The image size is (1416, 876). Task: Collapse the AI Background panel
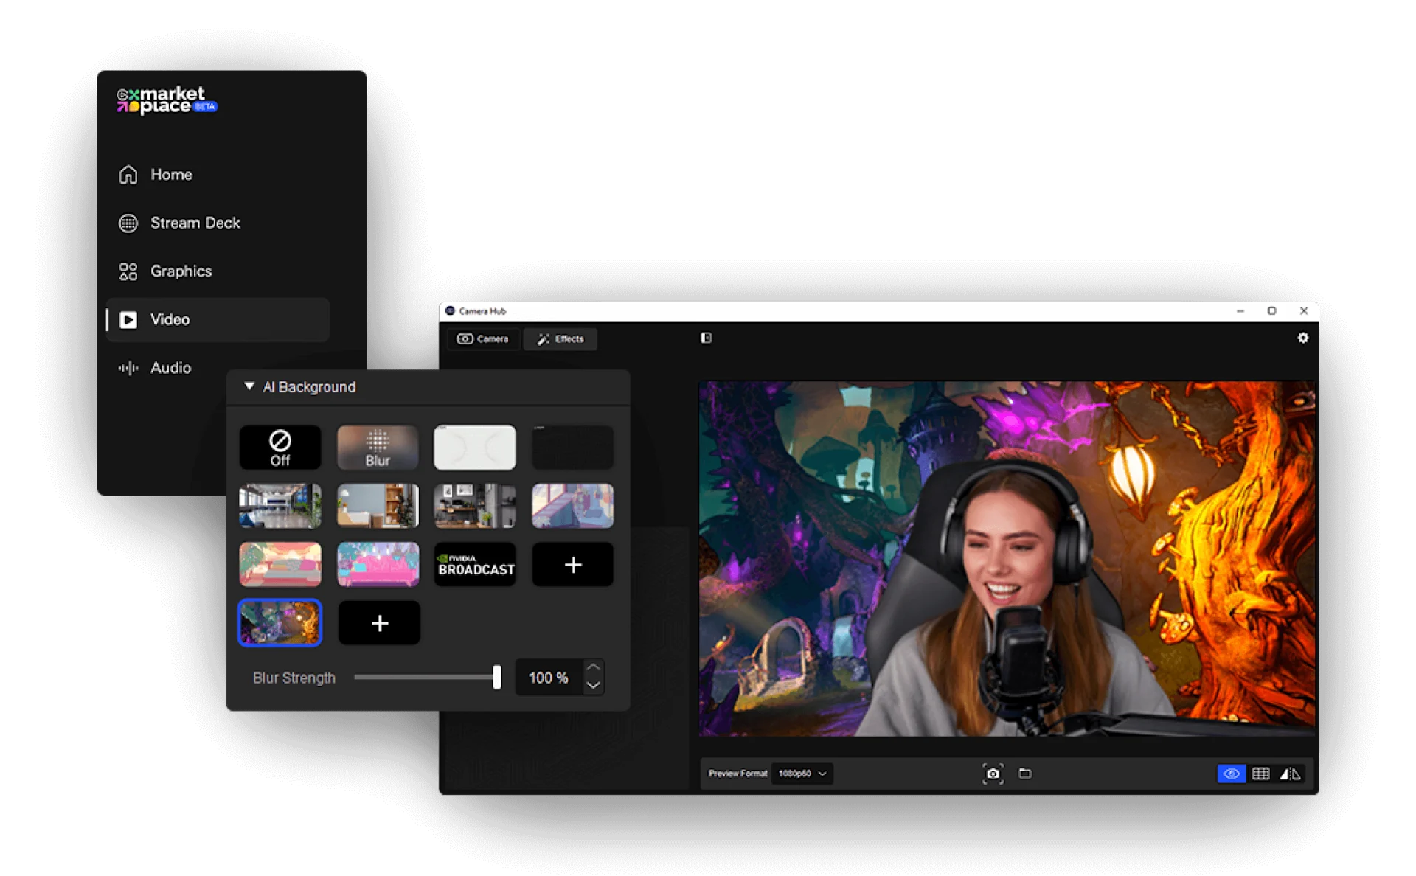(249, 386)
